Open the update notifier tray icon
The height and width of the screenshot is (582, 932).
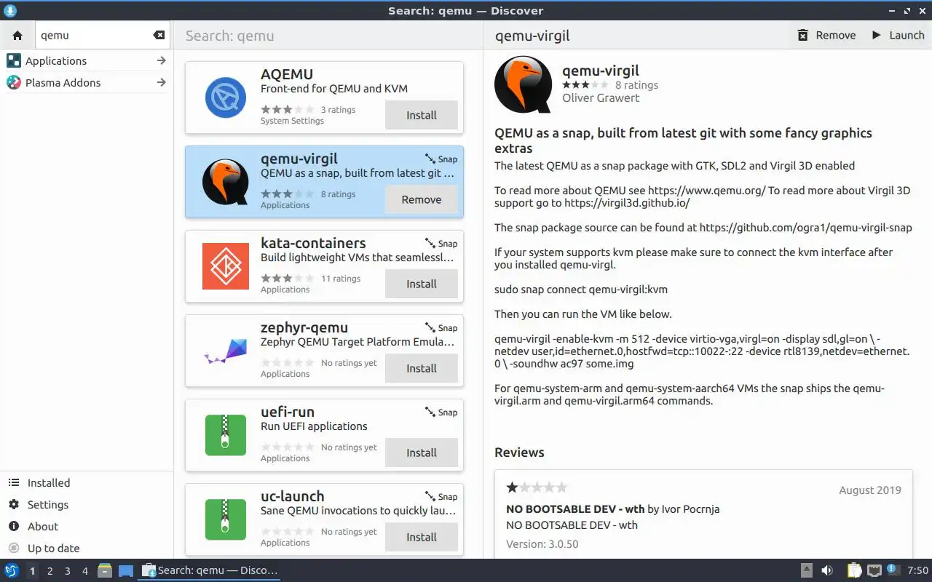pyautogui.click(x=892, y=570)
